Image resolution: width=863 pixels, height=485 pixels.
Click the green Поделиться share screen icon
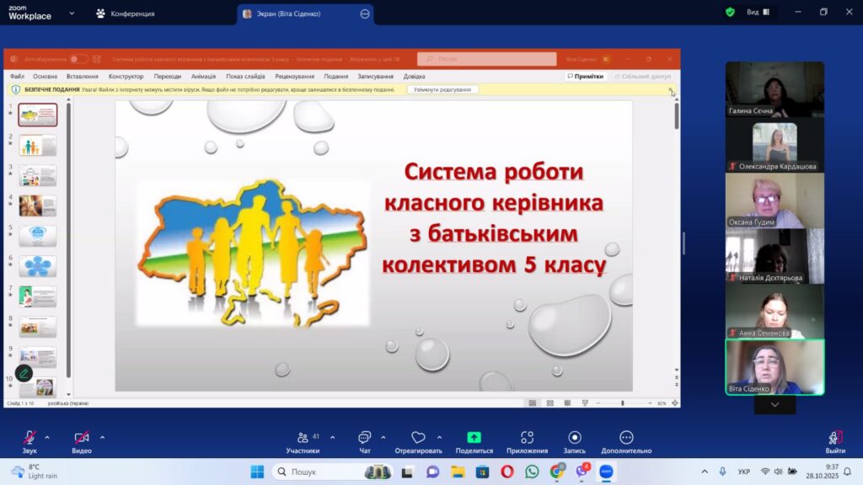click(x=474, y=439)
